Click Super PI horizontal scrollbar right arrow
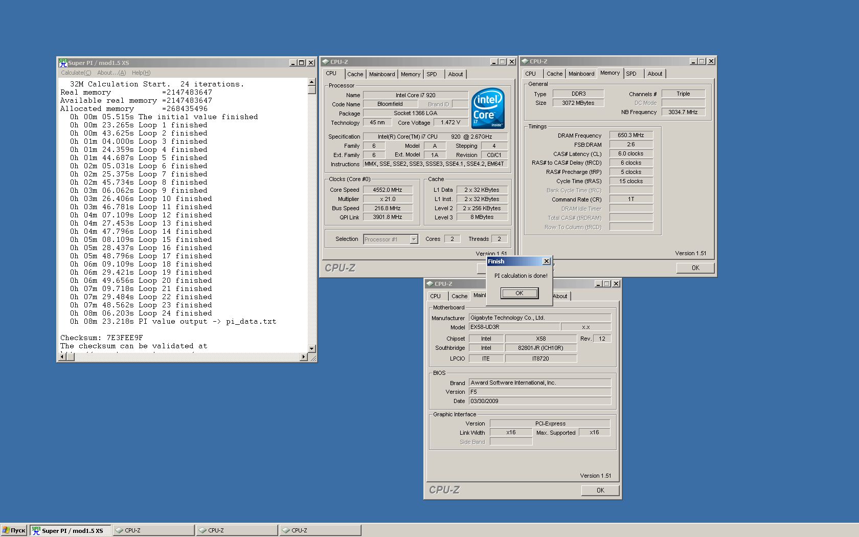The height and width of the screenshot is (537, 859). point(304,357)
